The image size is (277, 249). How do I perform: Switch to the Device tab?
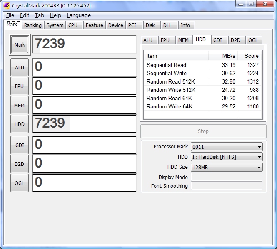coord(116,25)
